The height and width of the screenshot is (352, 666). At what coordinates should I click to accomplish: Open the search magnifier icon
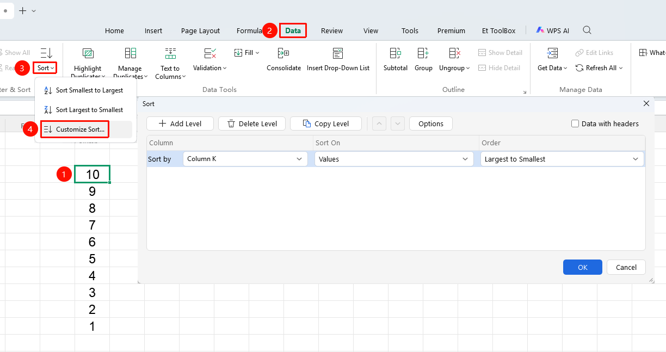click(587, 30)
